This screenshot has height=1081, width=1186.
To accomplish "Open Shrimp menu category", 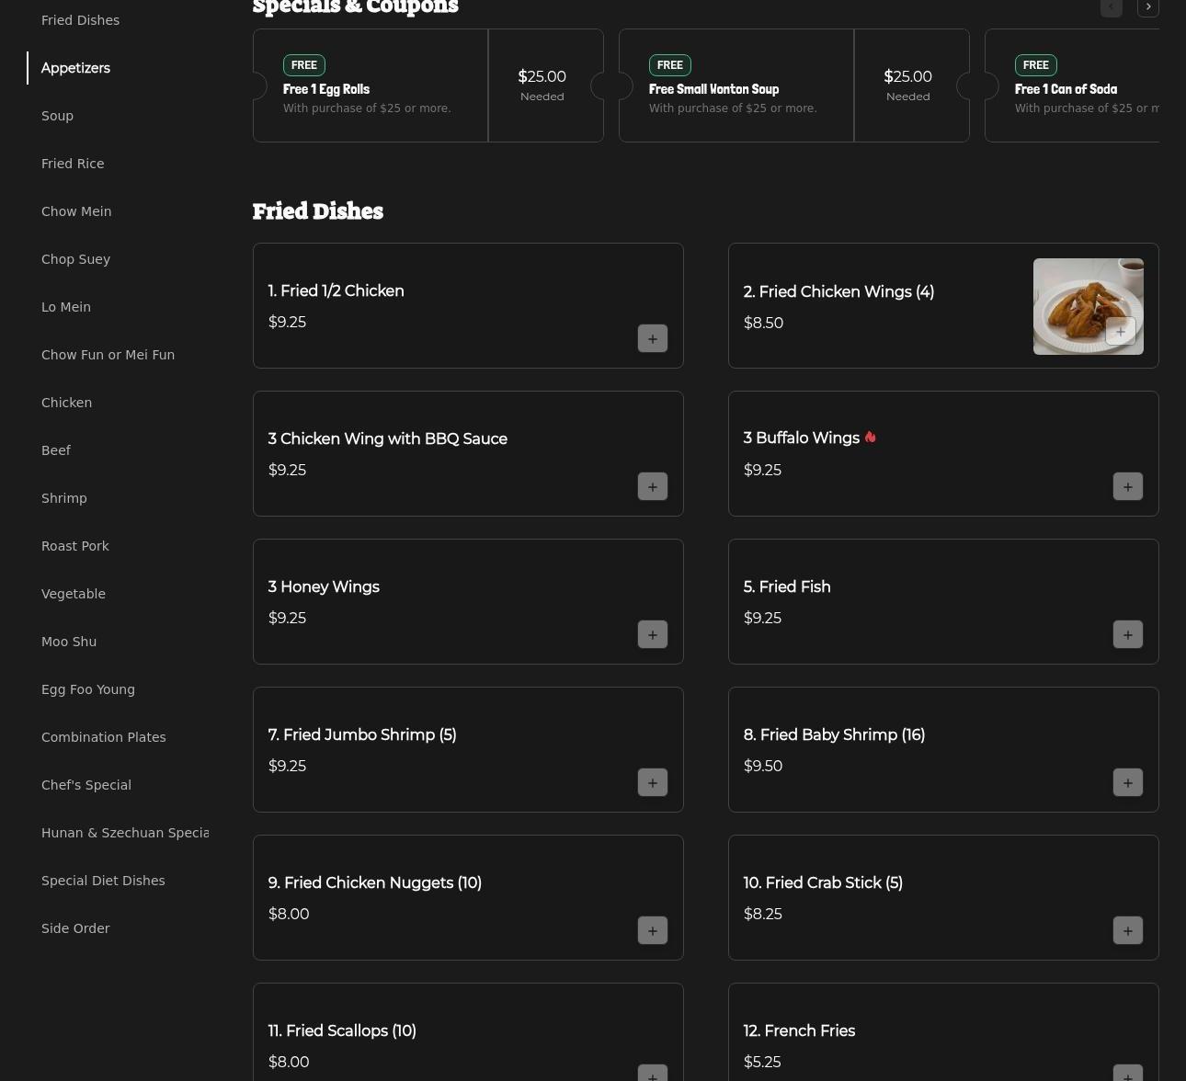I will click(64, 498).
